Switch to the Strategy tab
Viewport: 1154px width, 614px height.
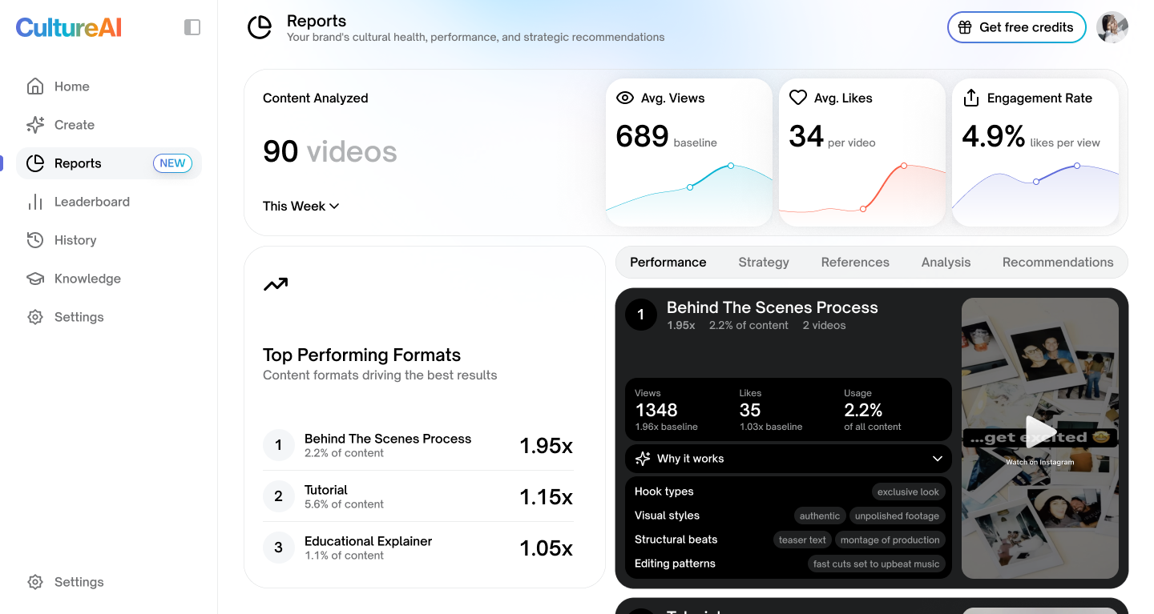coord(763,262)
